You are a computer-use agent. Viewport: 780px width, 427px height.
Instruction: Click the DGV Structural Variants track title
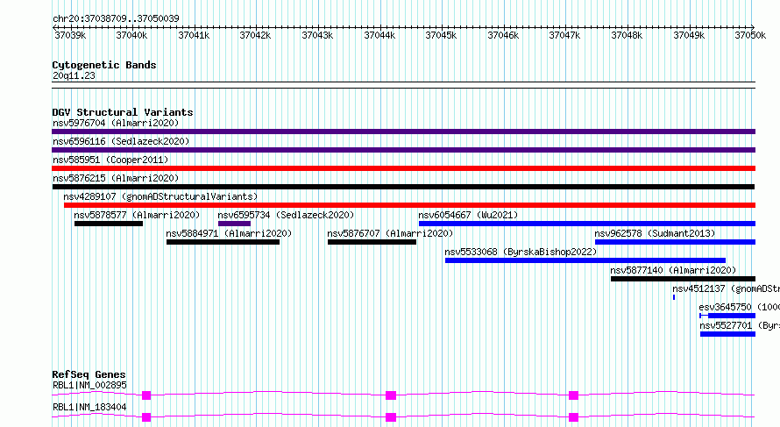click(123, 112)
